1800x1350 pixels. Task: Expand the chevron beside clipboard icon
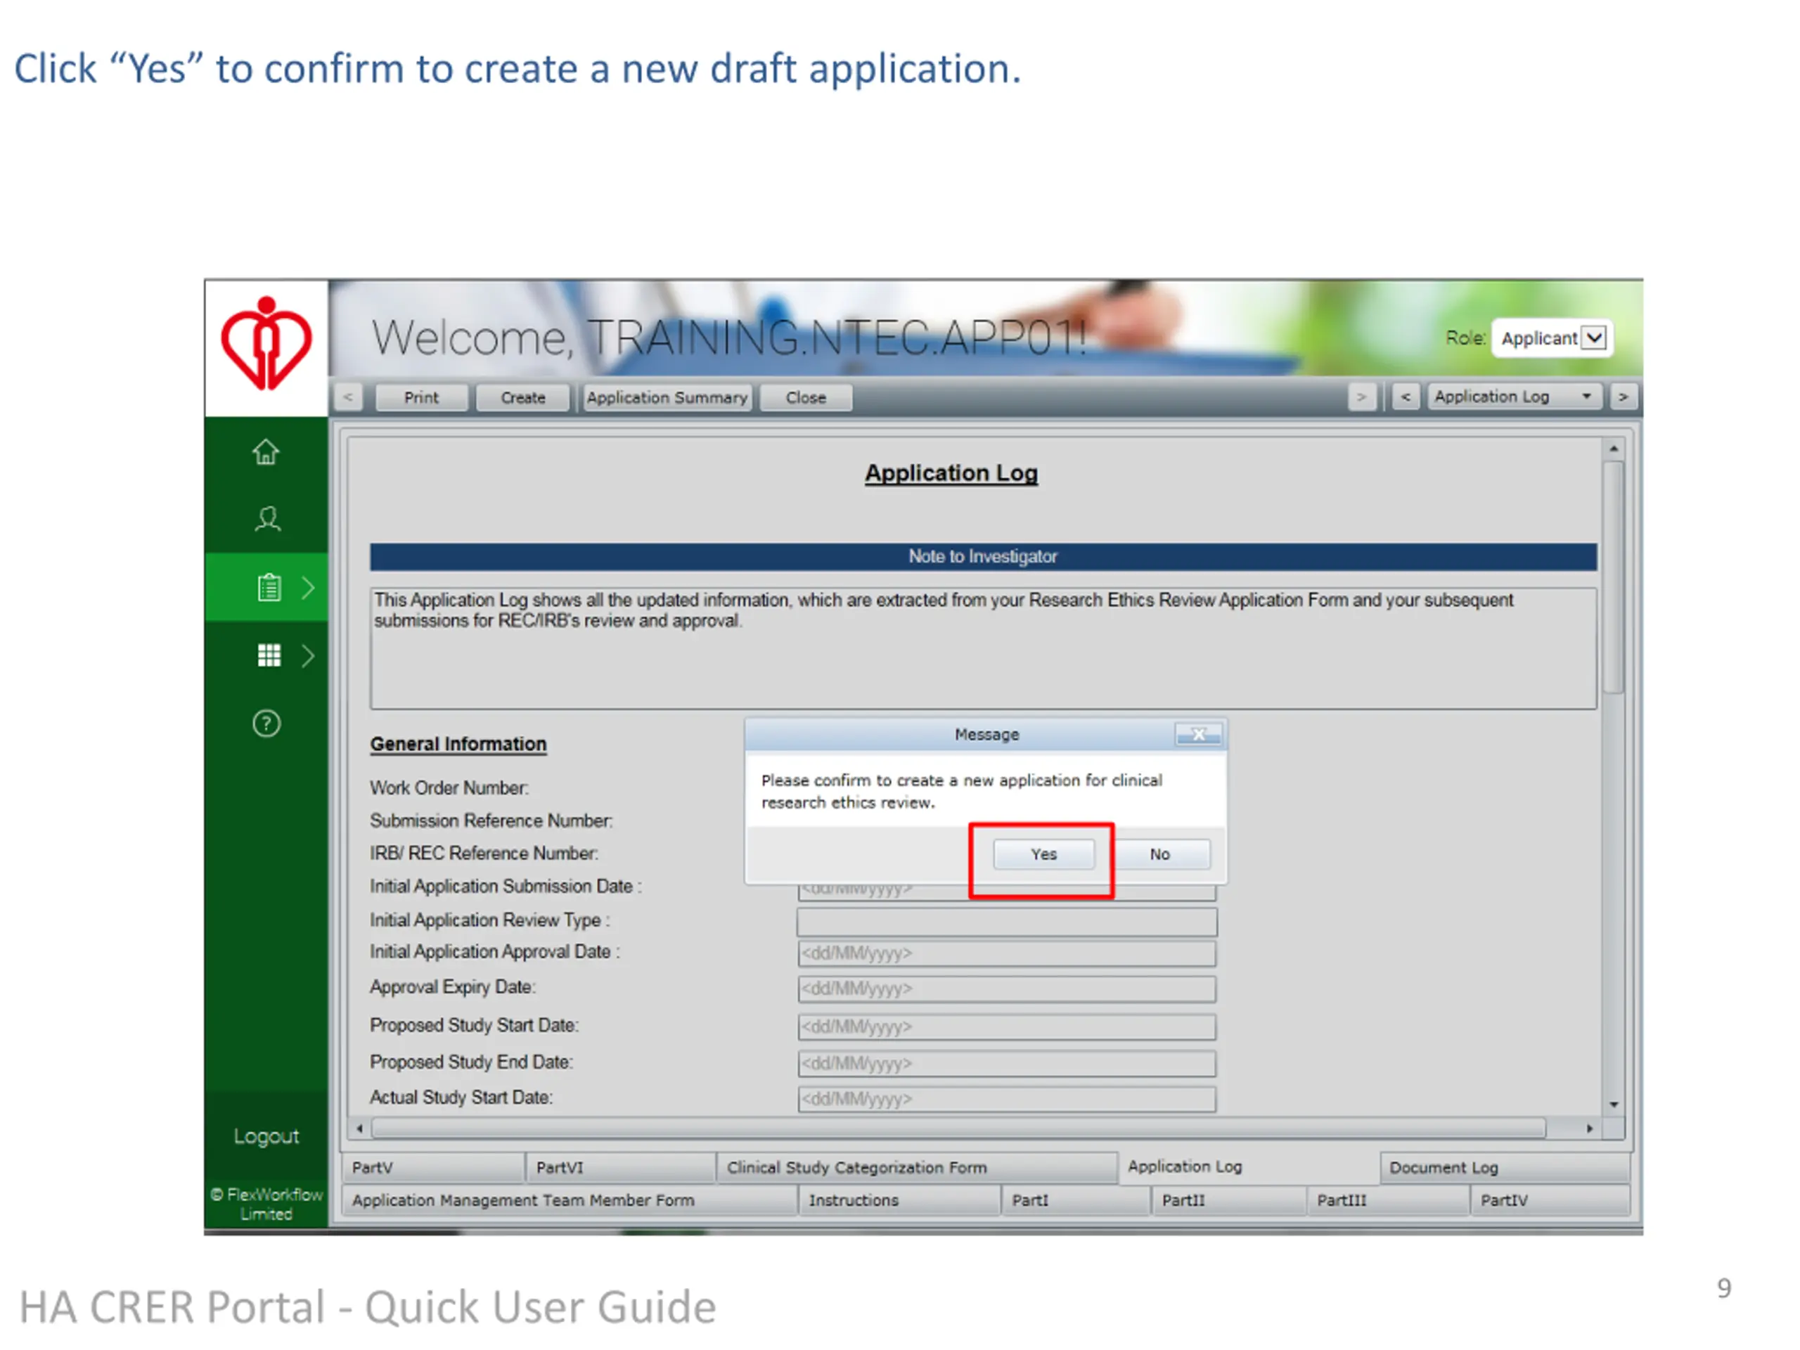pos(309,586)
